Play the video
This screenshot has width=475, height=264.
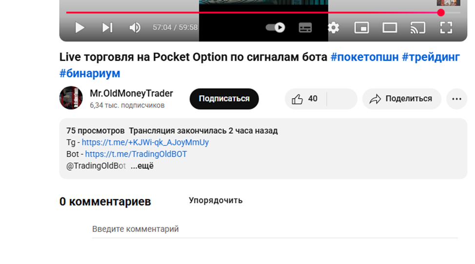79,28
